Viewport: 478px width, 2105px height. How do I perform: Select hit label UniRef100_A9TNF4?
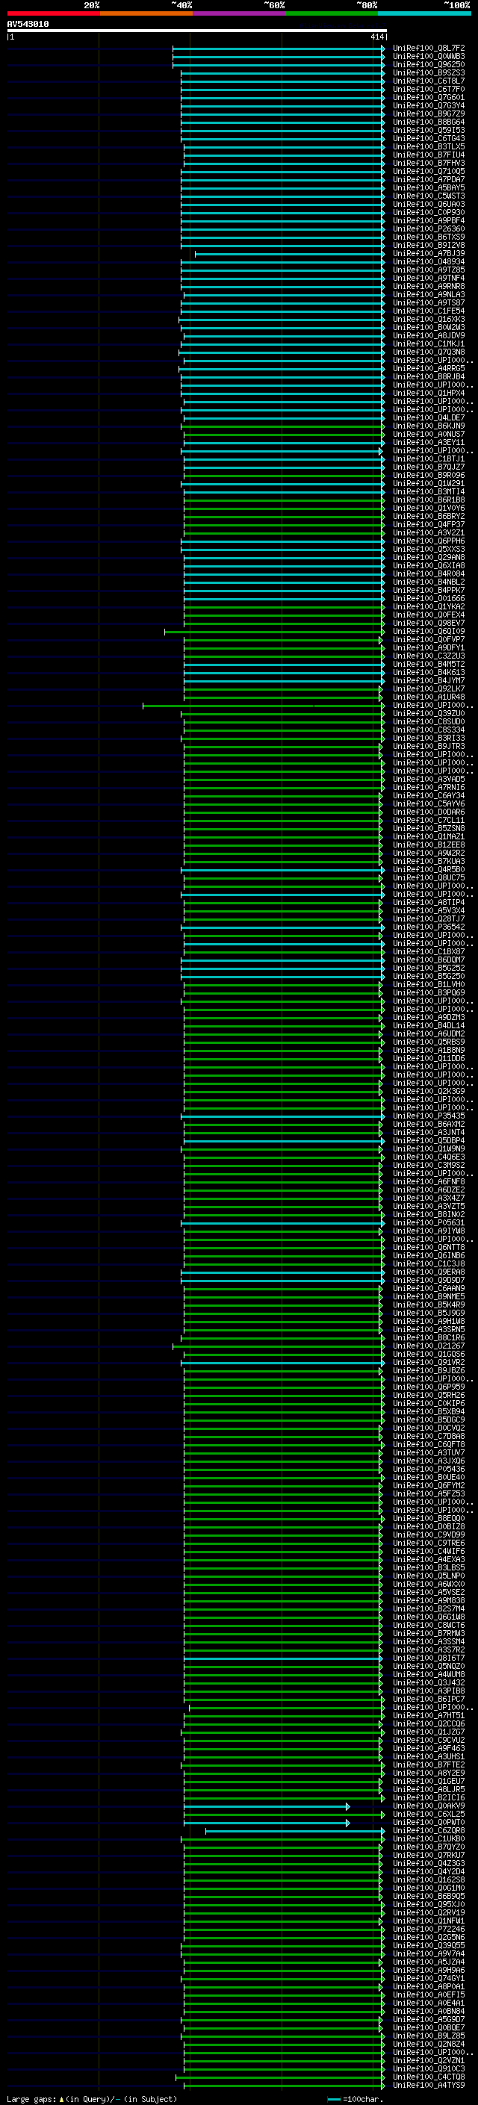(429, 278)
